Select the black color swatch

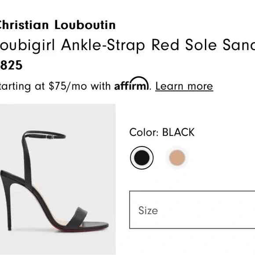(x=142, y=158)
